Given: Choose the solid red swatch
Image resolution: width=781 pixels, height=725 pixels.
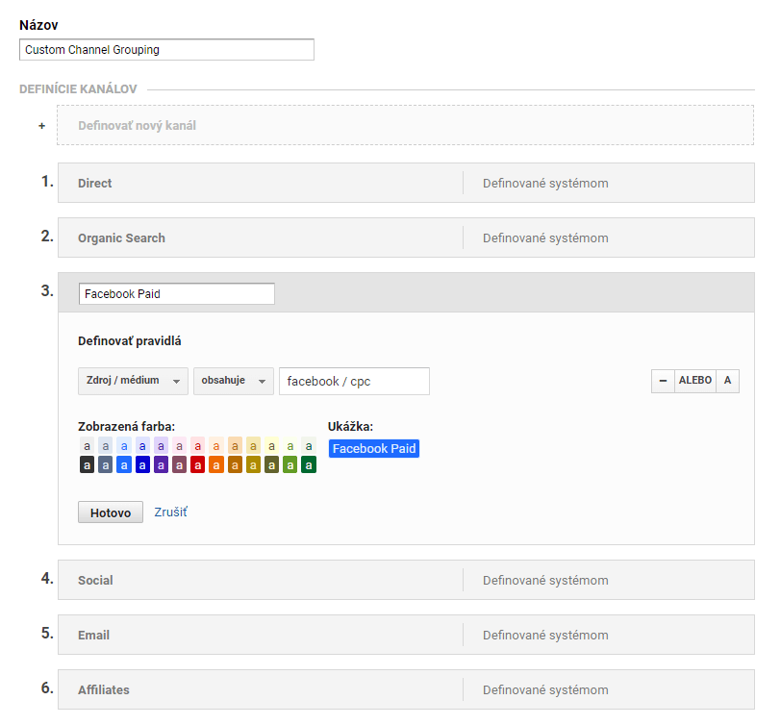Looking at the screenshot, I should tap(198, 465).
